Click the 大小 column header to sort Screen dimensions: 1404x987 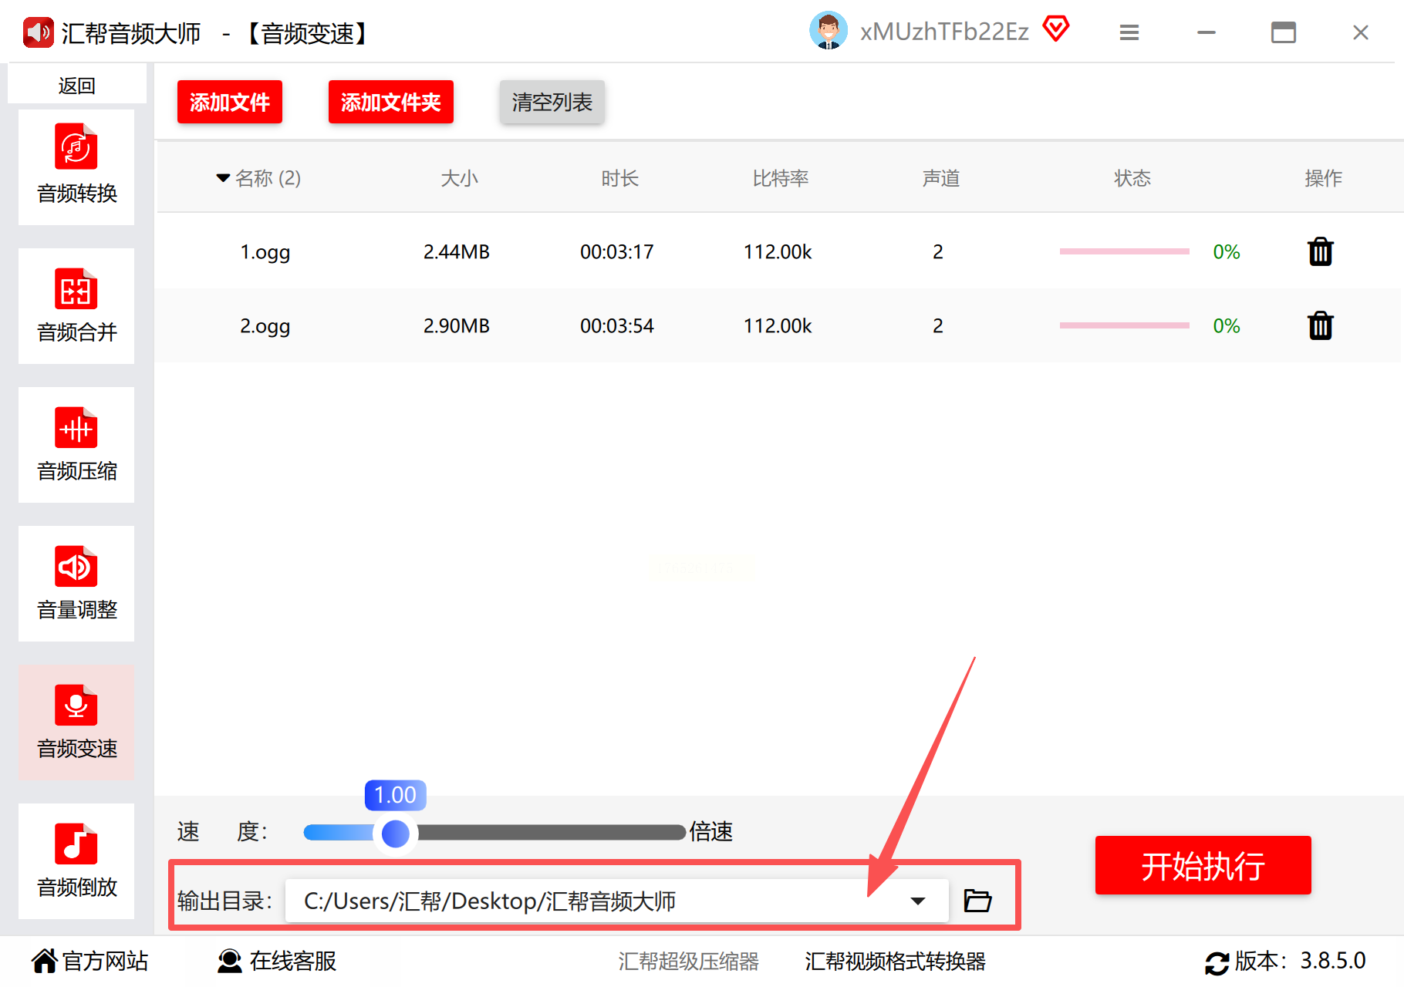click(459, 178)
